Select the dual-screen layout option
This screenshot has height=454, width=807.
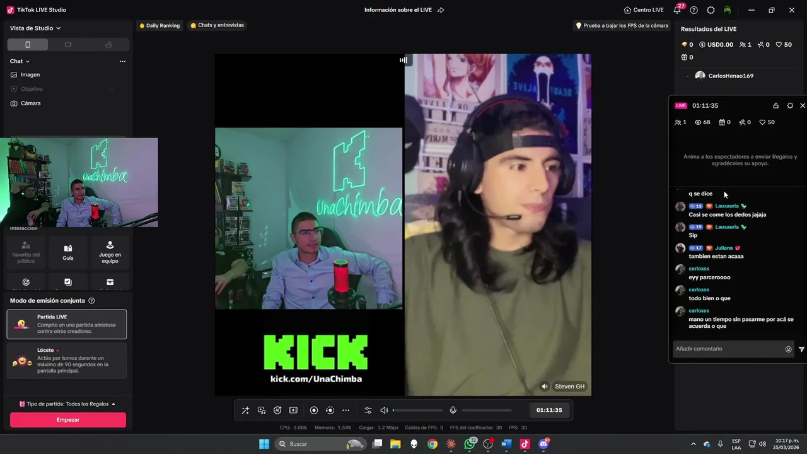point(108,45)
